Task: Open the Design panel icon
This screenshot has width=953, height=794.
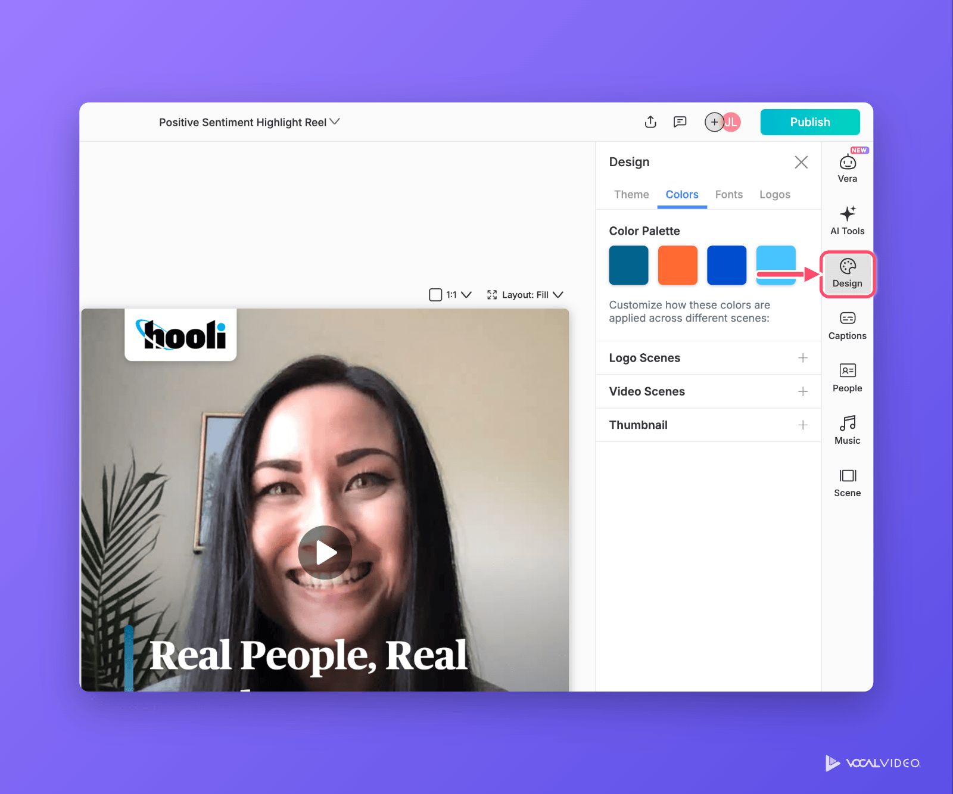Action: click(848, 274)
